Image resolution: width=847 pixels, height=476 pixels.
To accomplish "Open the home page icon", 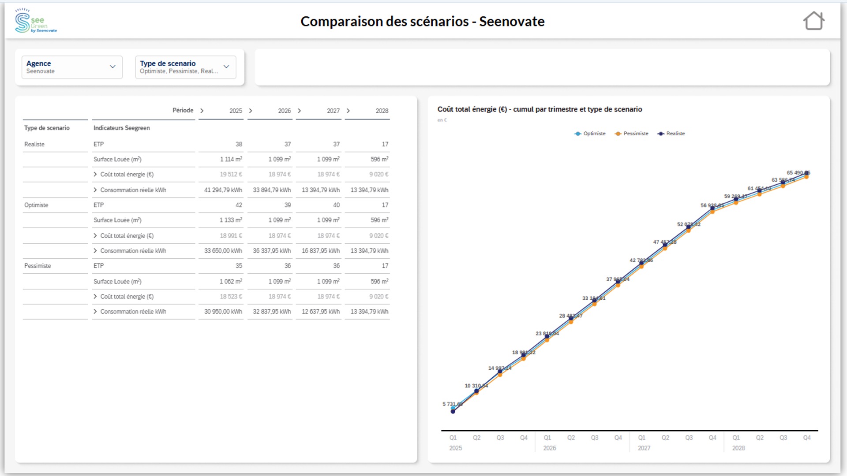I will pyautogui.click(x=813, y=21).
